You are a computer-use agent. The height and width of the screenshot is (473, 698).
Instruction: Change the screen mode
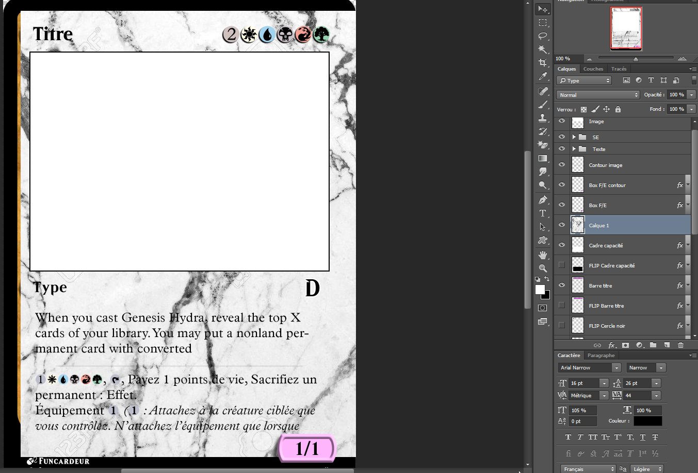(x=543, y=322)
